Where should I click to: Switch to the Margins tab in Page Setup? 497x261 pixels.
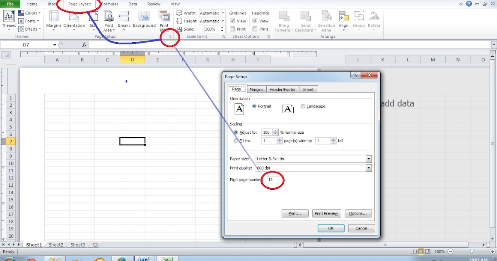tap(256, 89)
